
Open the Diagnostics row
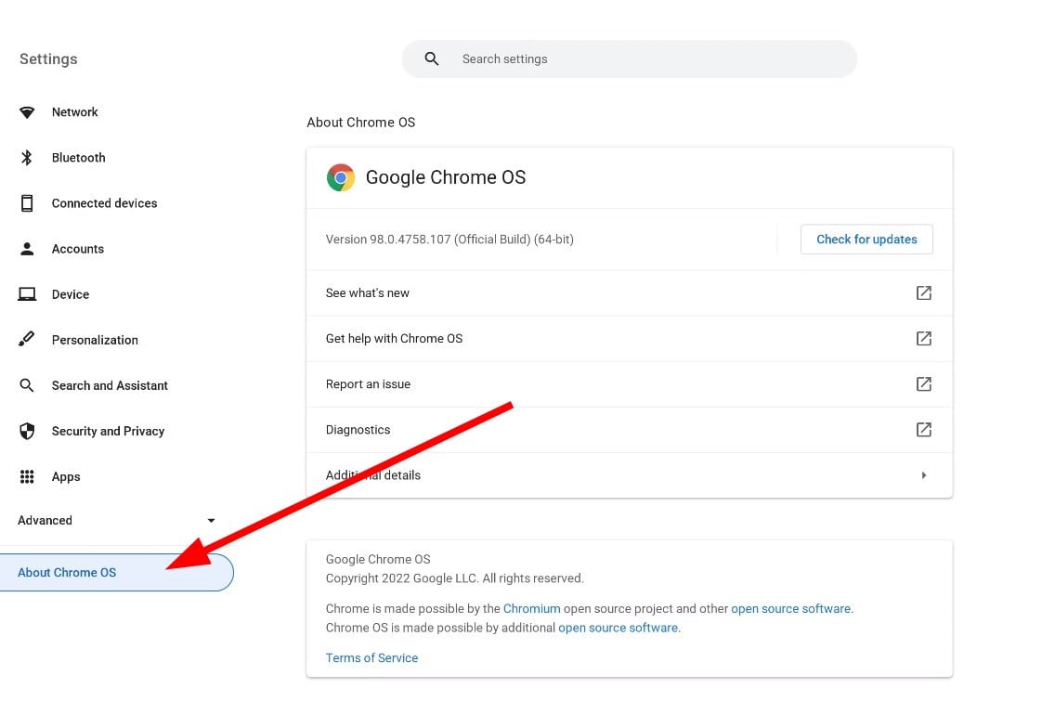[x=629, y=429]
